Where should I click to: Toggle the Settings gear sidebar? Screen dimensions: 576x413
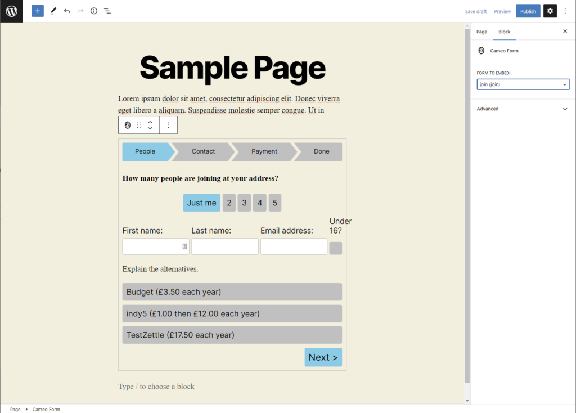[550, 11]
